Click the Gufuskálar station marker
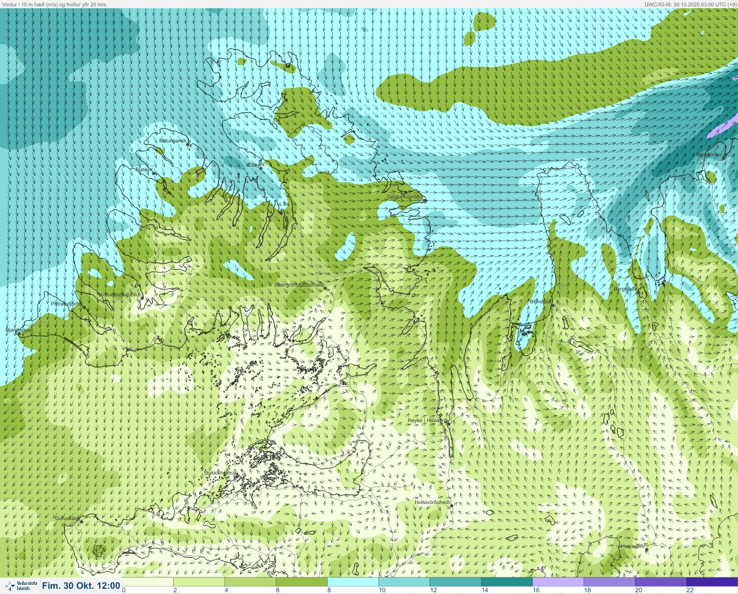Viewport: 738px width, 594px height. (81, 522)
